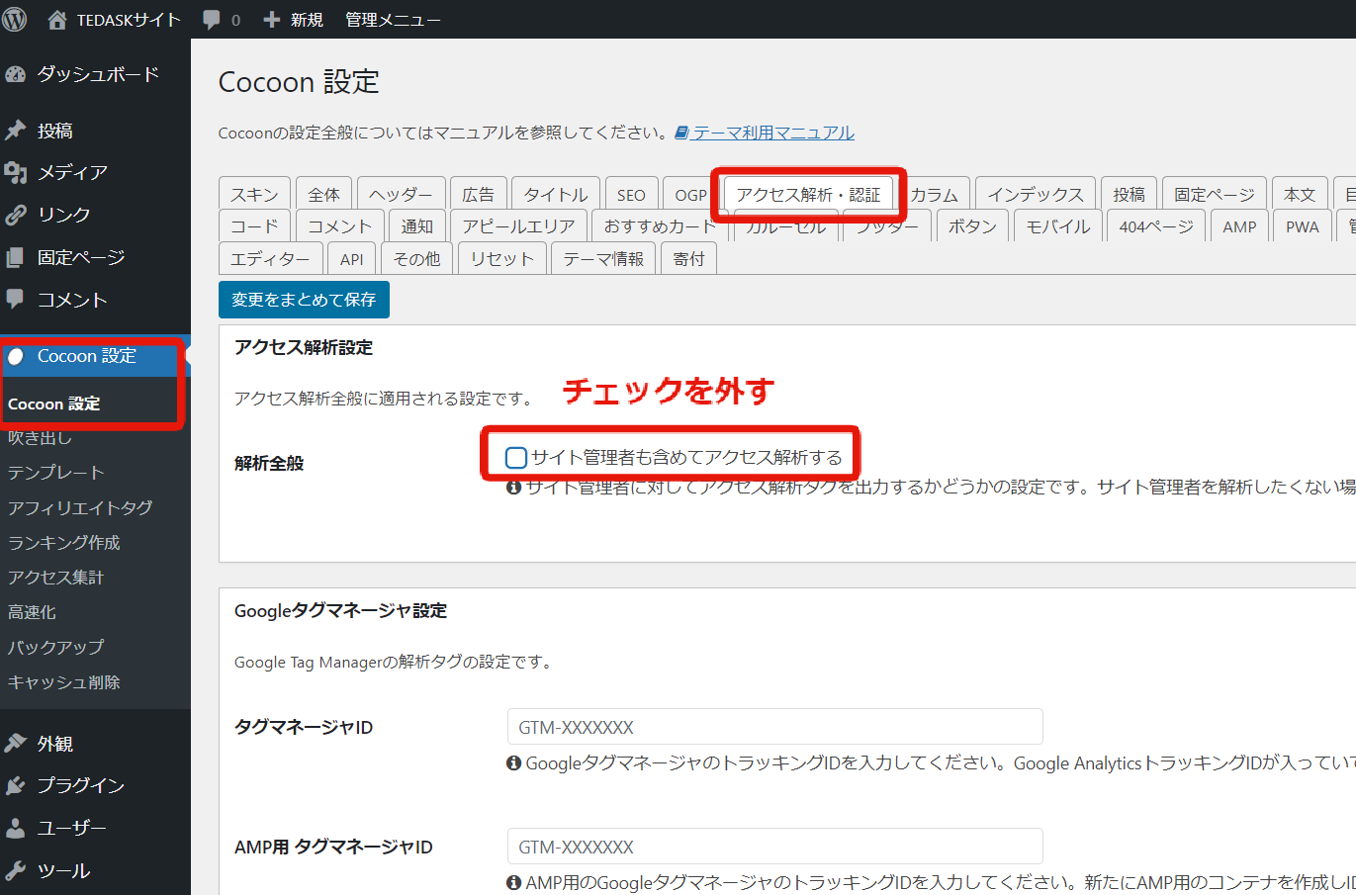Click the comments bubble icon in admin bar
Viewport: 1356px width, 895px height.
point(212,20)
